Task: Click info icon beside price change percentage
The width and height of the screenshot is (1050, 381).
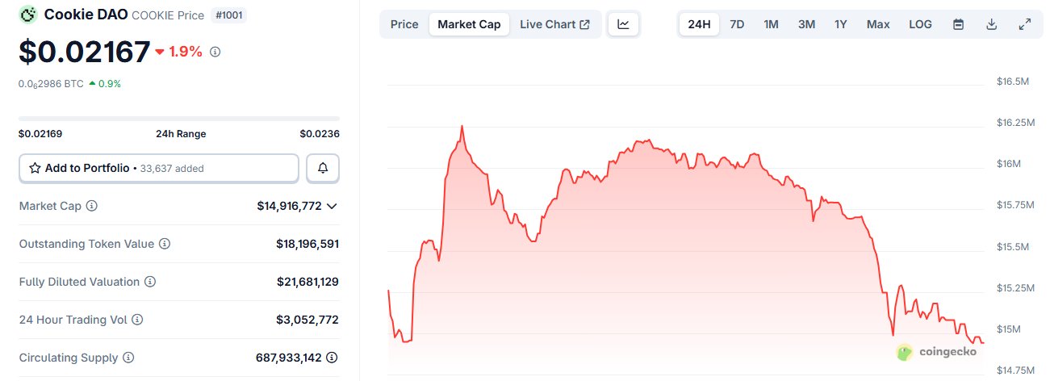Action: coord(215,52)
